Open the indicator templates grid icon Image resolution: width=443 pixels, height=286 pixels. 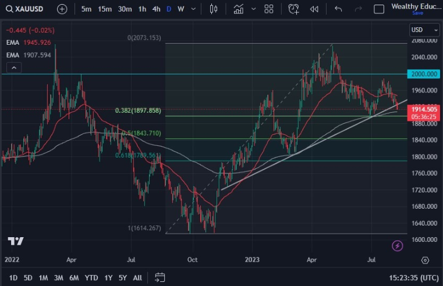coord(268,9)
